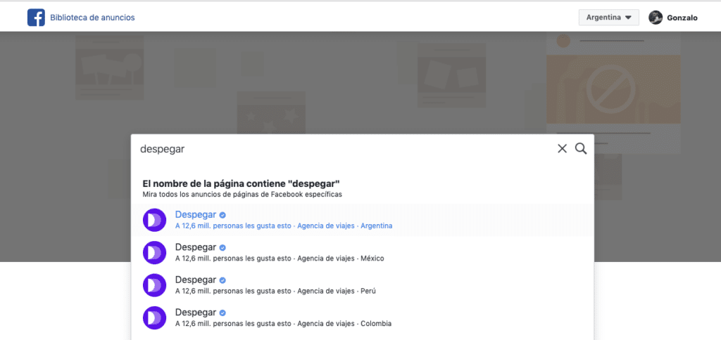Select Despegar Perú page result
This screenshot has height=340, width=721.
(363, 285)
